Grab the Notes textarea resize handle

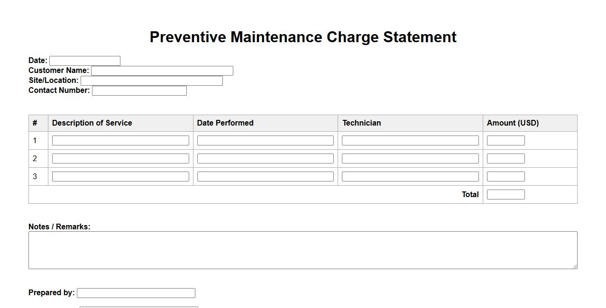(575, 266)
